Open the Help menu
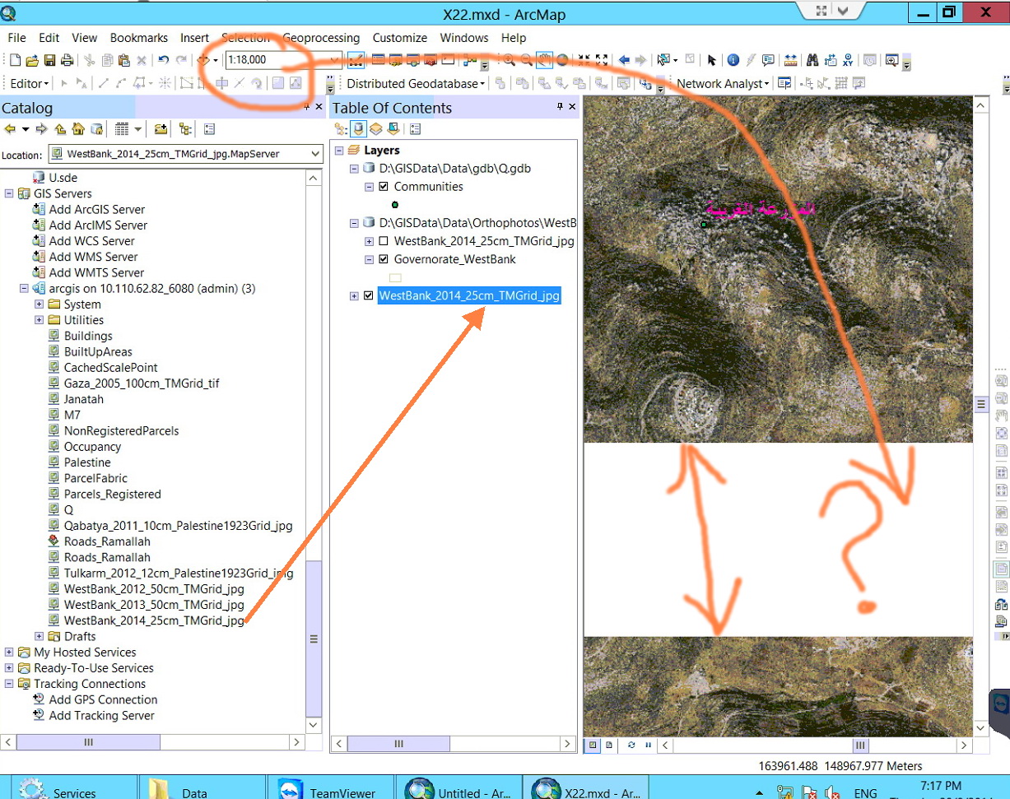The width and height of the screenshot is (1010, 799). 514,38
